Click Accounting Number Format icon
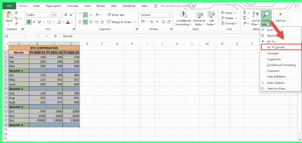The width and height of the screenshot is (302, 143). pyautogui.click(x=143, y=22)
